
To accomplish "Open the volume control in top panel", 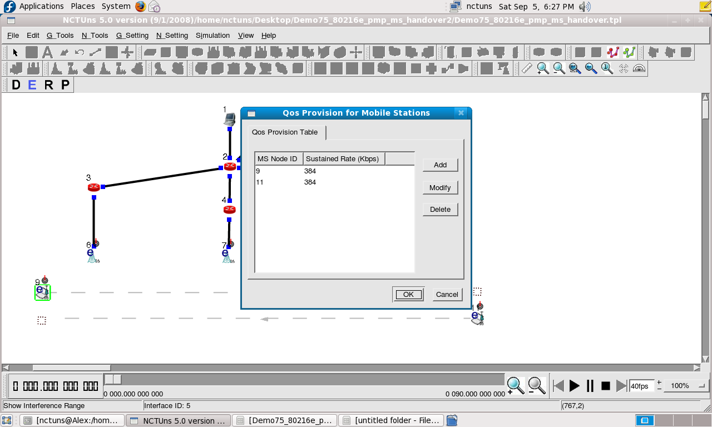I will click(584, 7).
